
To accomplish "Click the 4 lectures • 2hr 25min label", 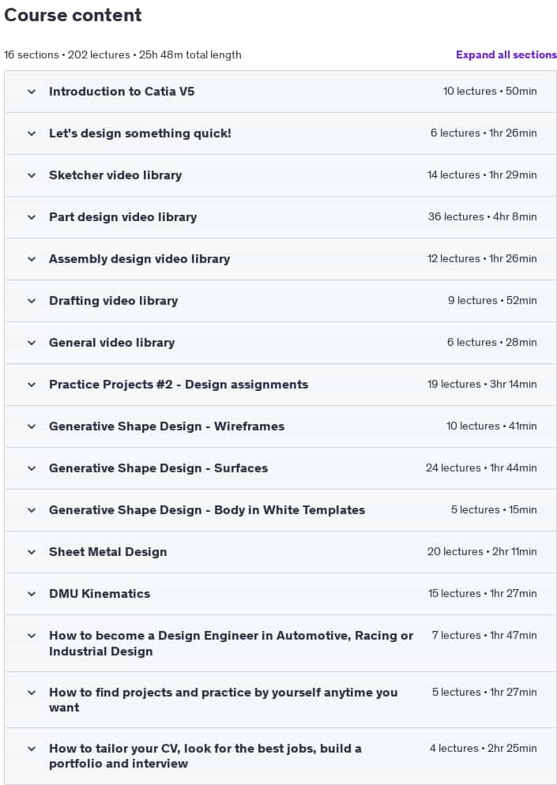I will [x=483, y=748].
